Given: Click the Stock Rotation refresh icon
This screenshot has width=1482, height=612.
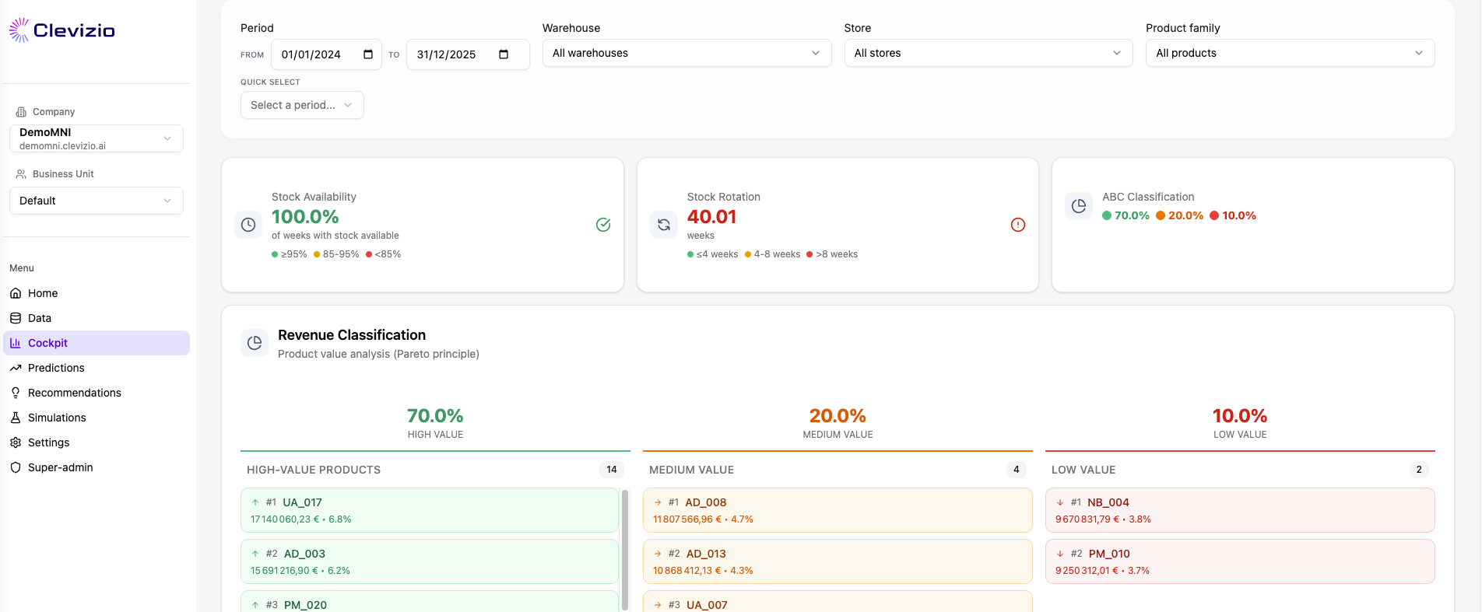Looking at the screenshot, I should pos(664,225).
